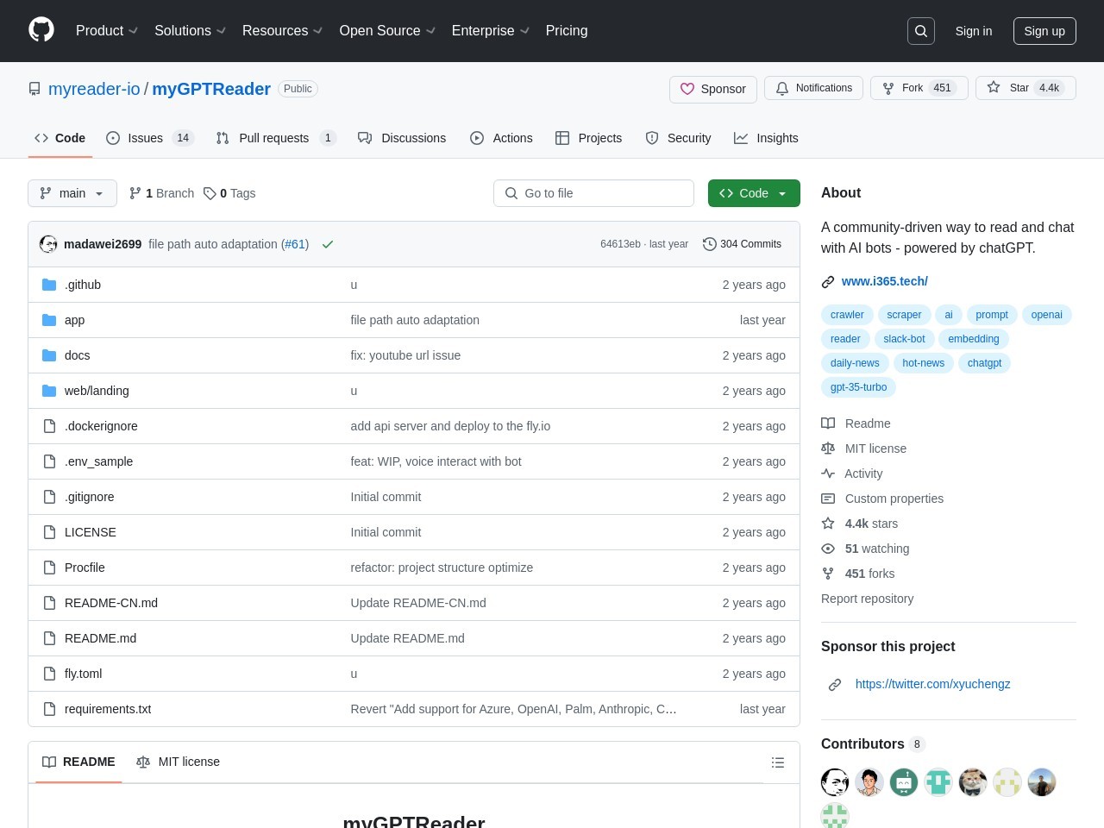Click the scale icon next to MIT license in About
This screenshot has width=1104, height=828.
(828, 448)
